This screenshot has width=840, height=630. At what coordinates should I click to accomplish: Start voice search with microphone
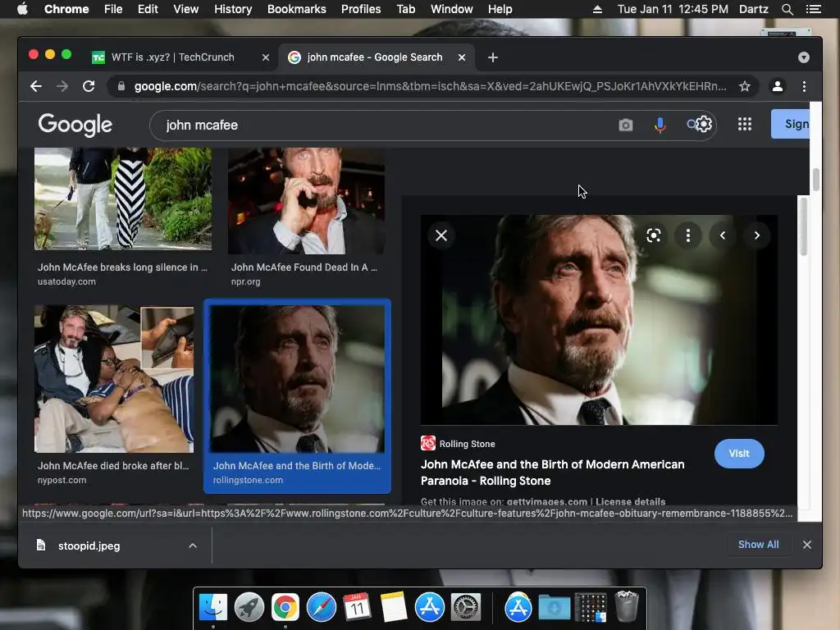click(x=660, y=125)
